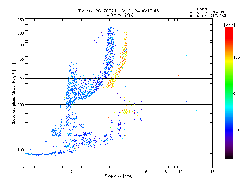Click the yellow echo cluster near 180 km

[126, 112]
